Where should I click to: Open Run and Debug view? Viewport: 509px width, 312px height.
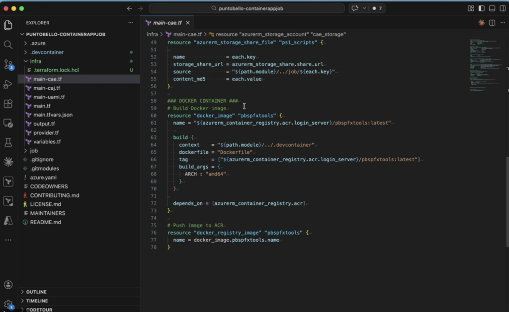pyautogui.click(x=8, y=84)
